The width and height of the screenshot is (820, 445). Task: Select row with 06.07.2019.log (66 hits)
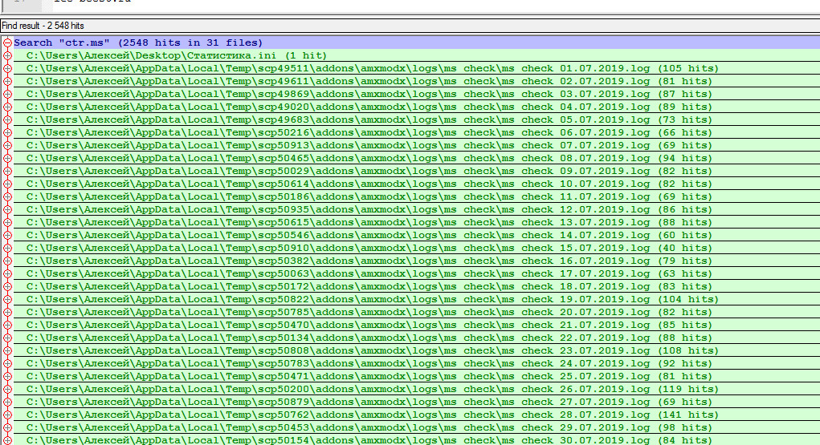pyautogui.click(x=416, y=132)
